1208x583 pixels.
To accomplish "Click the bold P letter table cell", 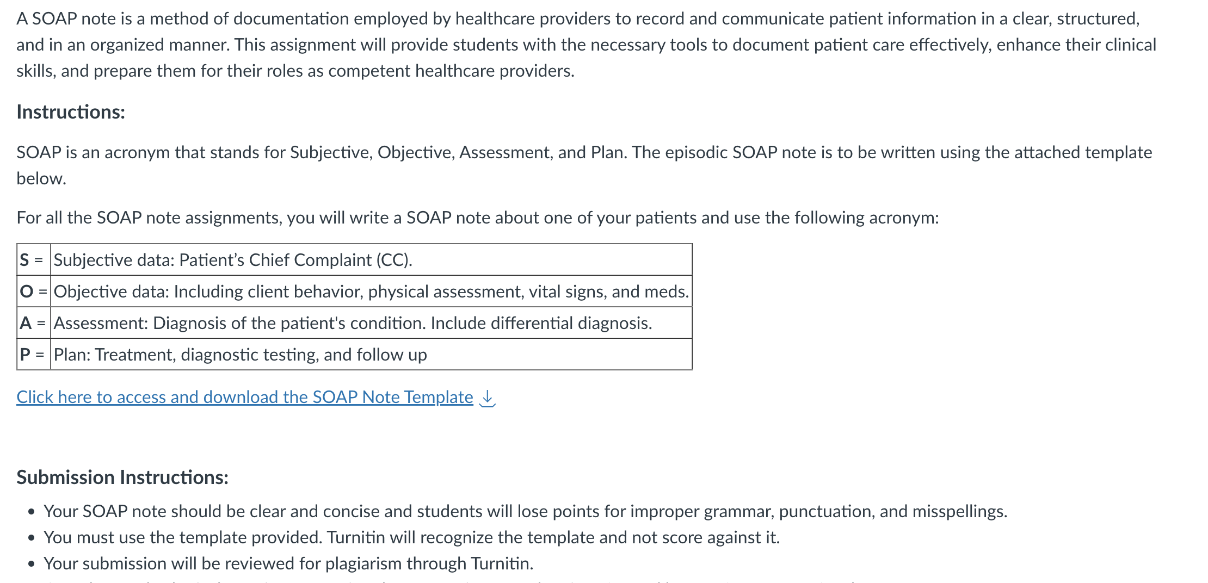I will click(34, 355).
